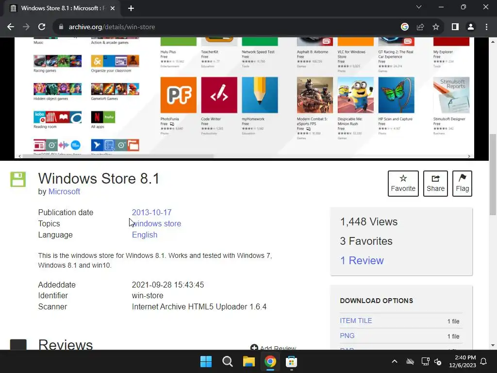
Task: Click the Reading room category thumbnail
Action: click(x=57, y=117)
